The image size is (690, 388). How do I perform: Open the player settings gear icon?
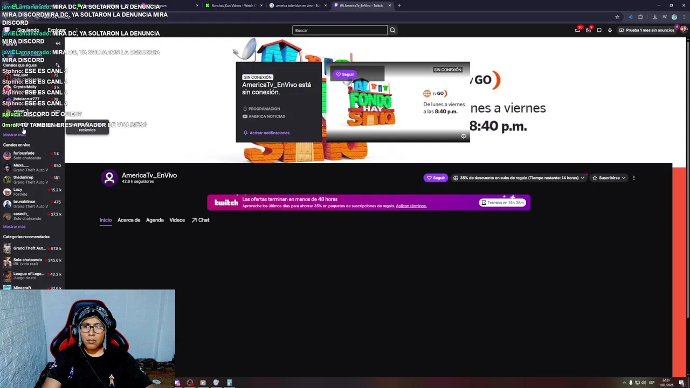(464, 136)
